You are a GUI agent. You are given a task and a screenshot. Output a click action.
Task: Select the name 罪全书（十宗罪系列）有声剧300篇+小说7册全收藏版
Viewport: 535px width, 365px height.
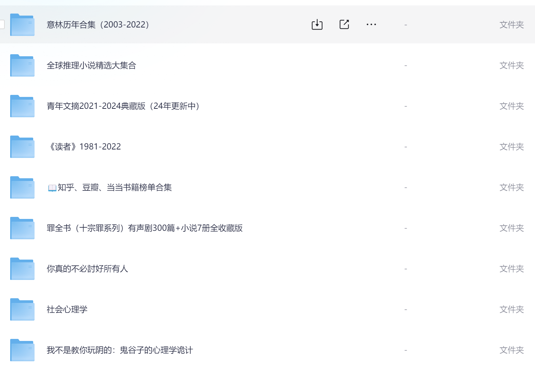pyautogui.click(x=145, y=228)
